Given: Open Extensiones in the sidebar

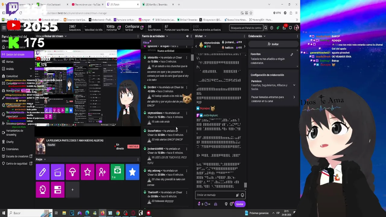Looking at the screenshot, I should click(17, 149).
